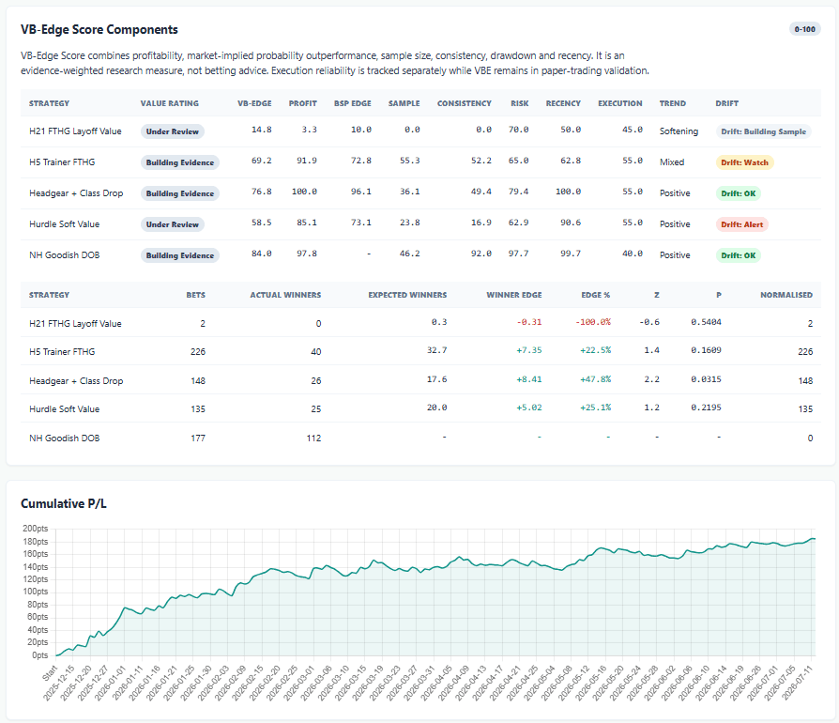839x723 pixels.
Task: Click the Cumulative P/L line's final point
Action: (x=814, y=539)
